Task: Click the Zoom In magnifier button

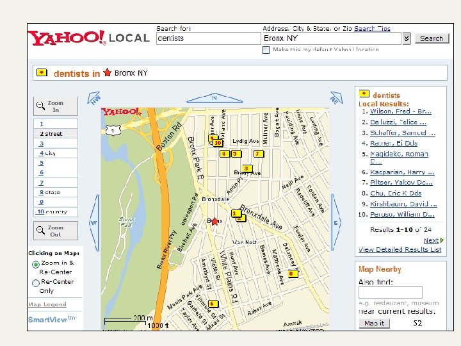Action: click(x=56, y=106)
